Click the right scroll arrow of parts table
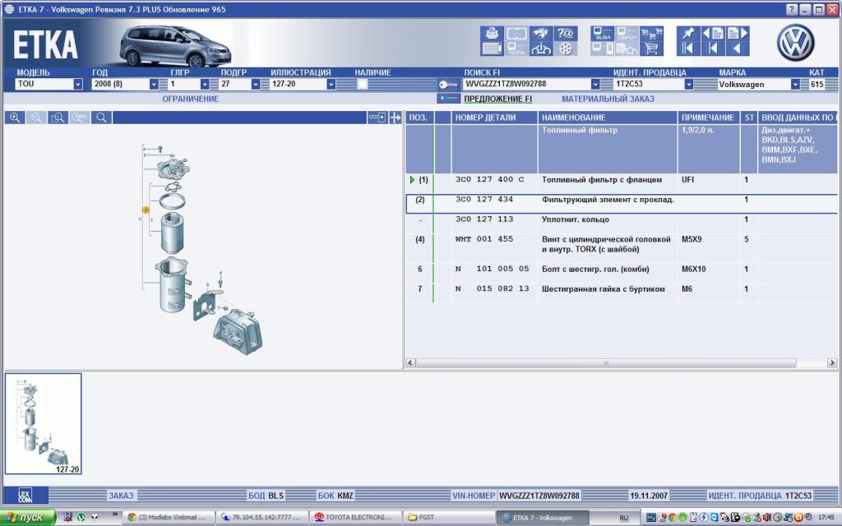This screenshot has width=842, height=526. 832,362
